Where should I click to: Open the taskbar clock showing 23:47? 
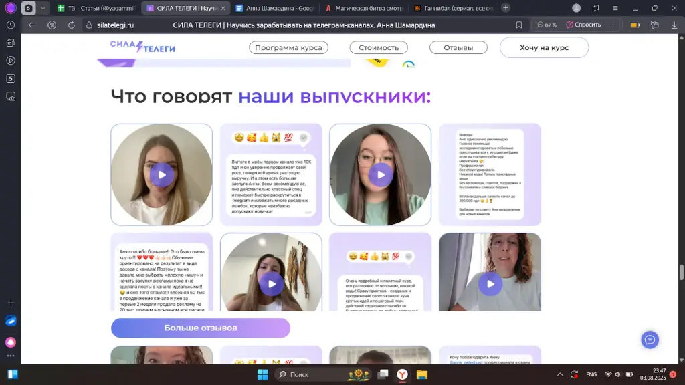pos(653,374)
